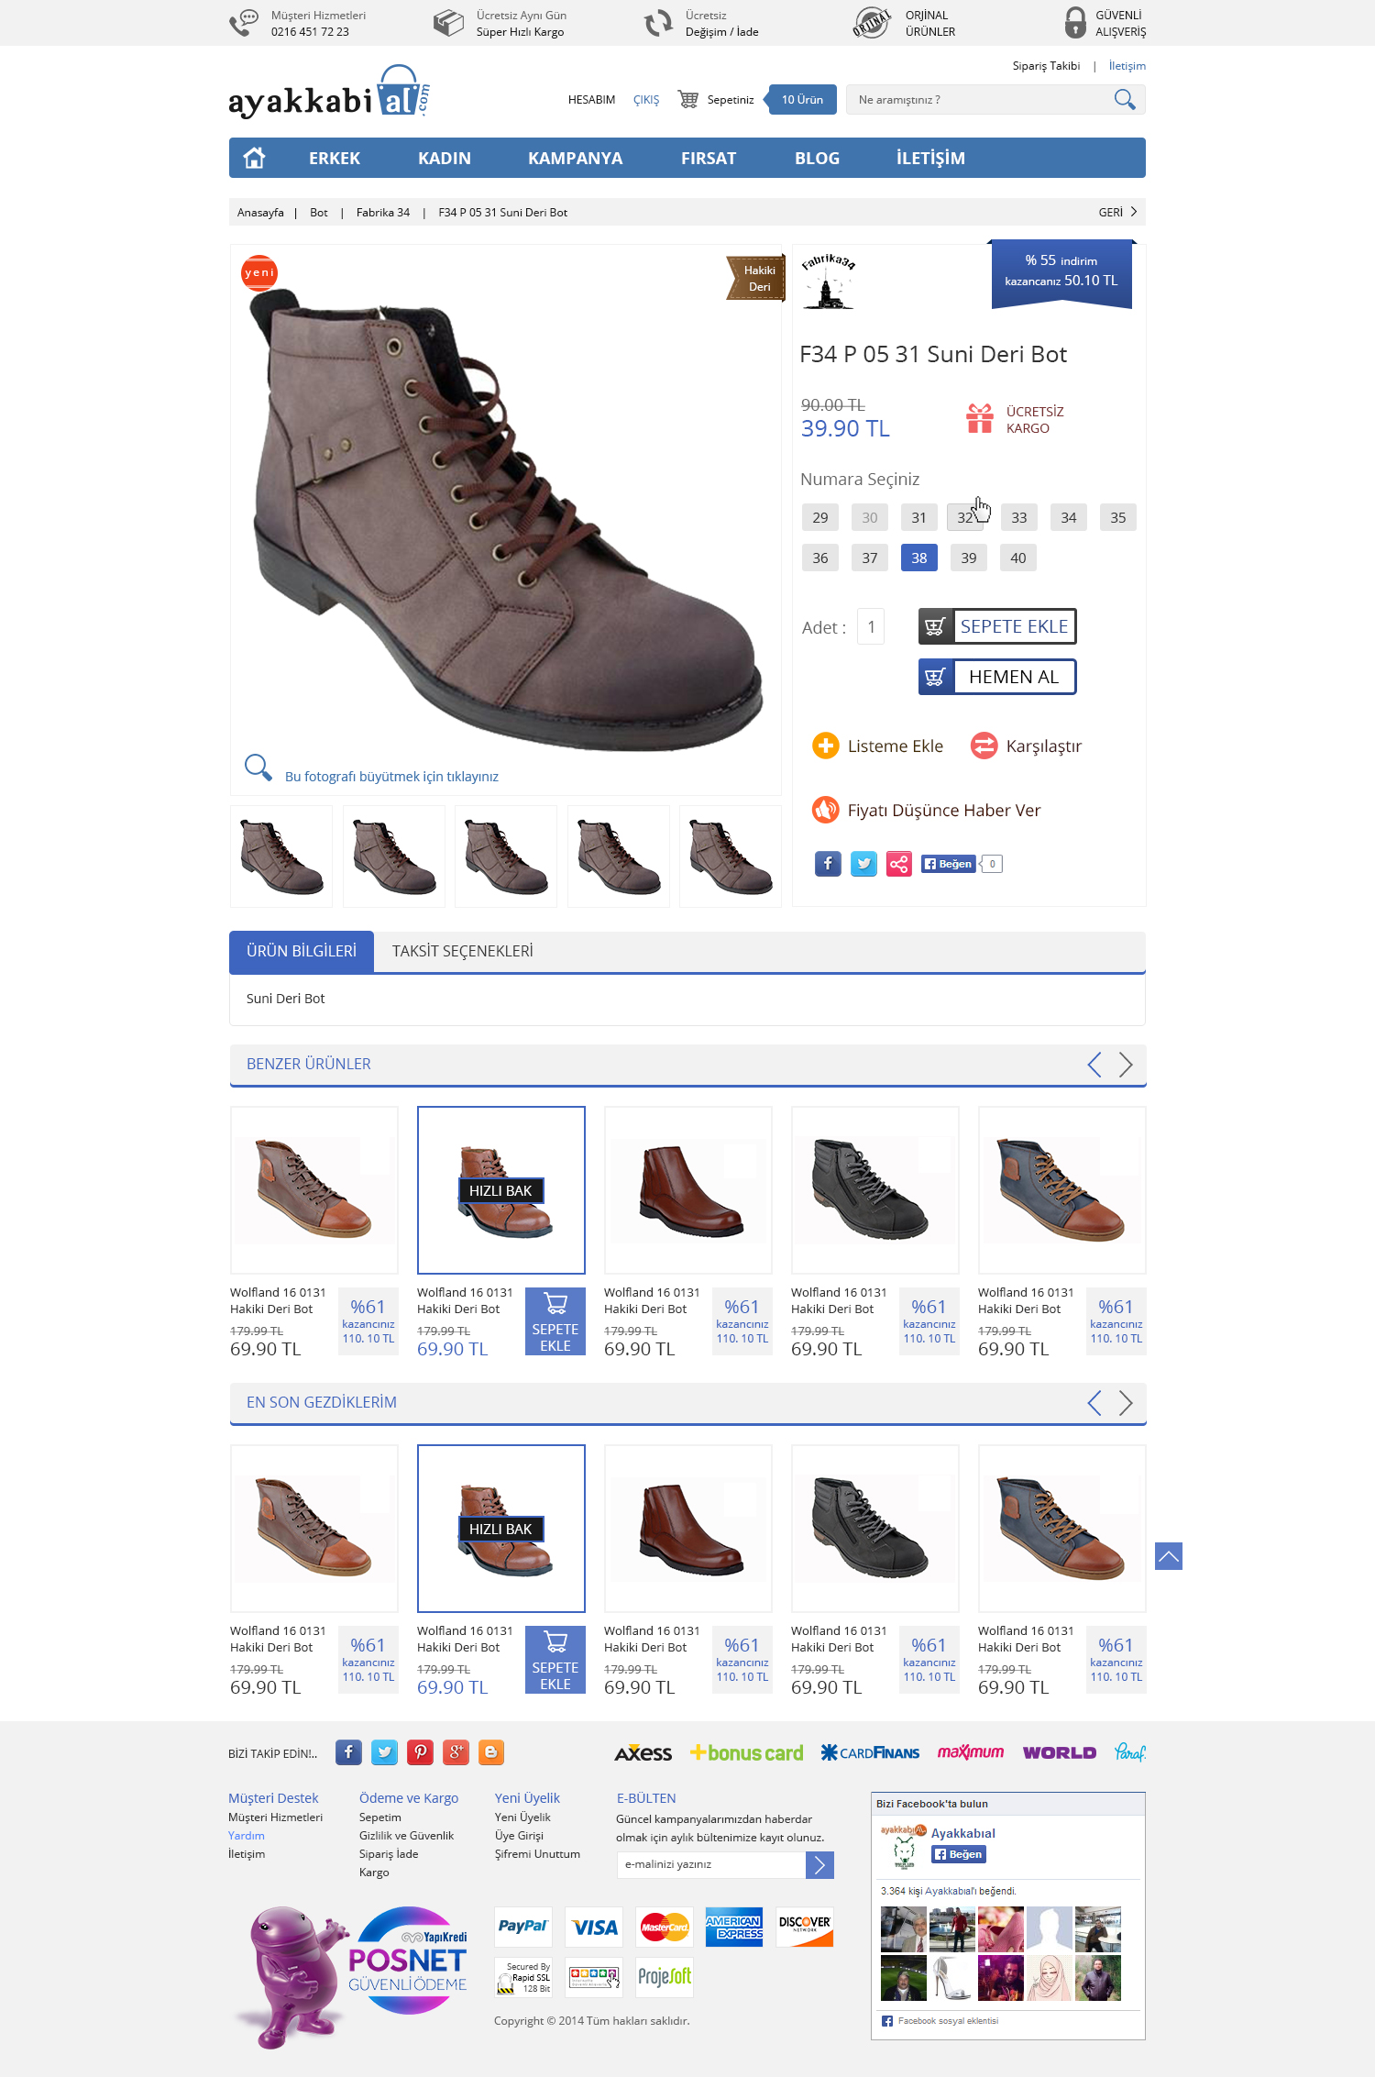Share product on Twitter icon
This screenshot has height=2077, width=1375.
tap(863, 864)
